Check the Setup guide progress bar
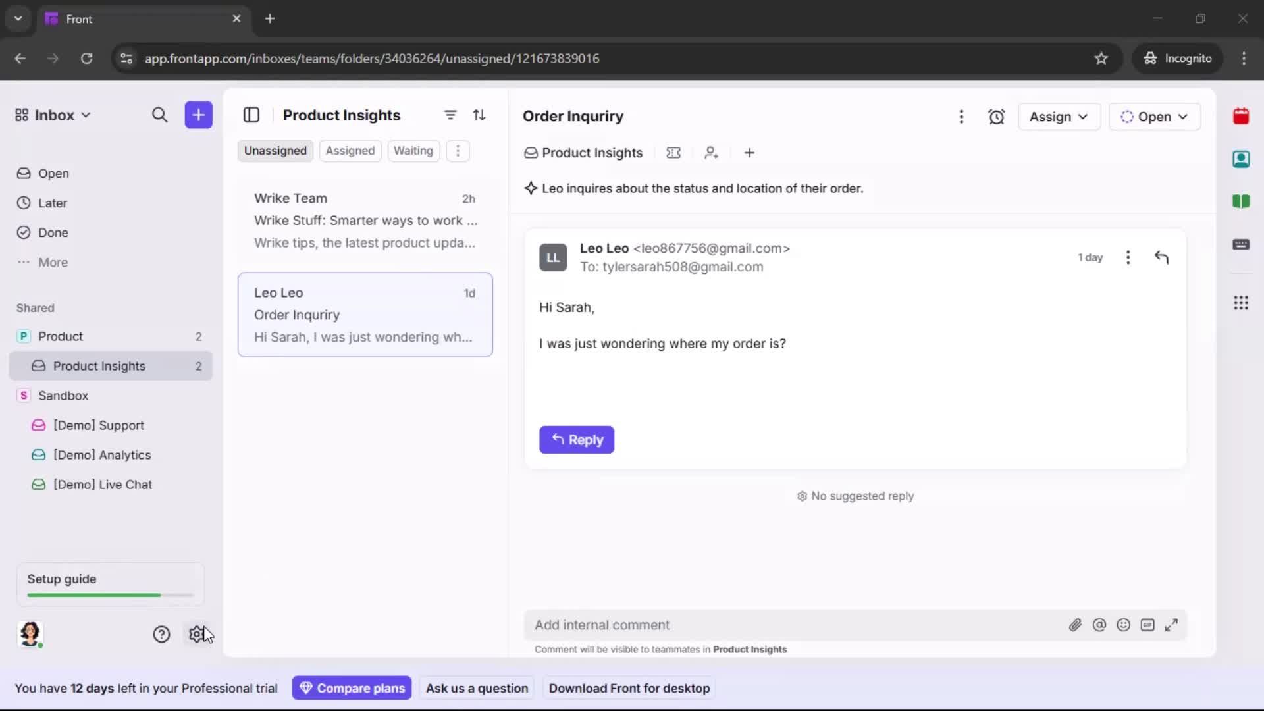The image size is (1264, 711). pyautogui.click(x=109, y=594)
